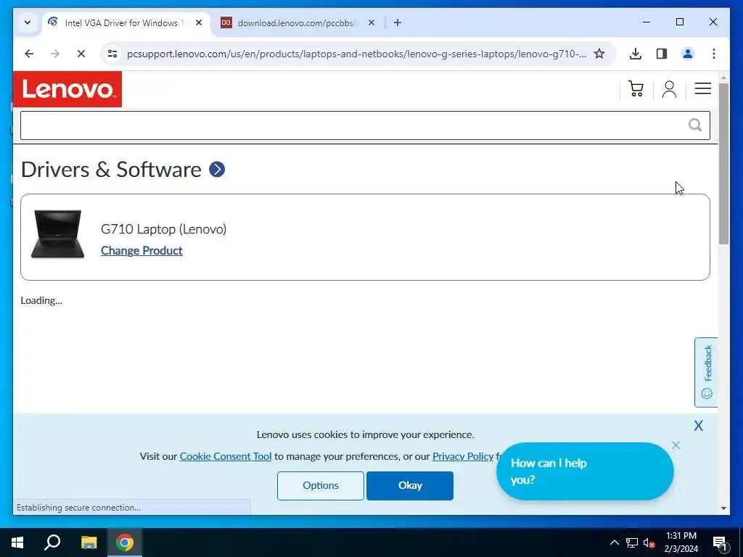This screenshot has width=743, height=557.
Task: Bookmark this page with the star icon
Action: coord(599,54)
